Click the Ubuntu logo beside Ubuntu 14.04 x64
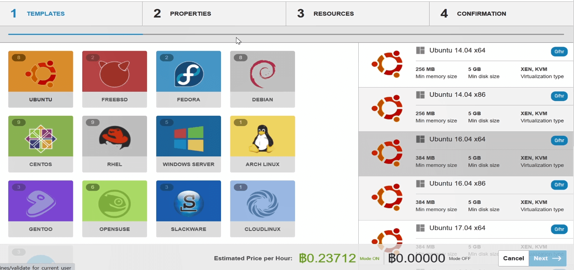This screenshot has height=270, width=574. point(387,64)
